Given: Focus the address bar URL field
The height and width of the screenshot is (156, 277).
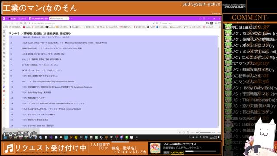Looking at the screenshot, I should point(92,23).
